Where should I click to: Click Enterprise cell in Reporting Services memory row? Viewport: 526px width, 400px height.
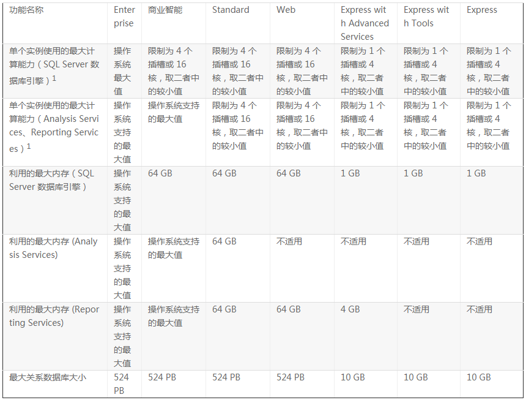click(x=122, y=336)
